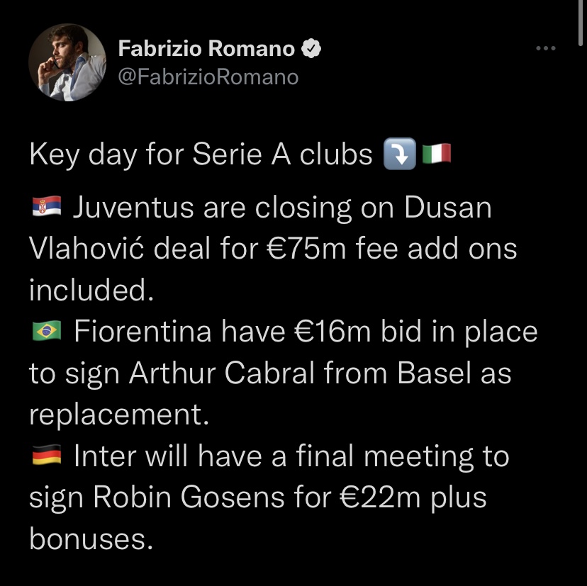Open the @FabrizioRomano handle link
The image size is (587, 586).
208,77
